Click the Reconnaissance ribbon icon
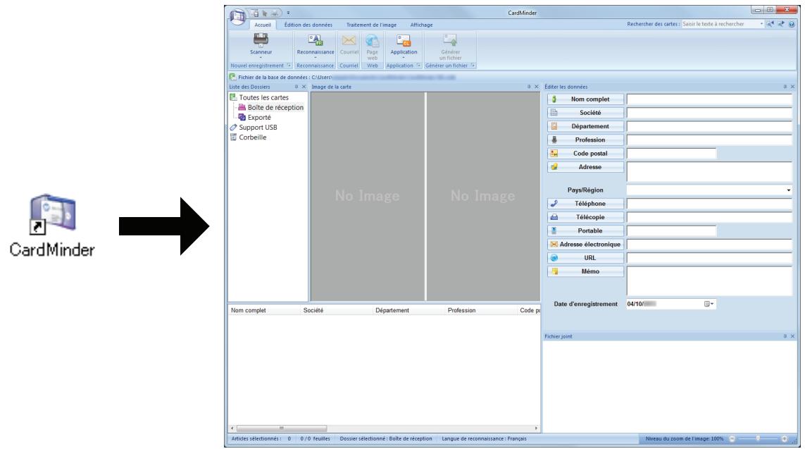Screen dimensions: 805x449 click(316, 40)
